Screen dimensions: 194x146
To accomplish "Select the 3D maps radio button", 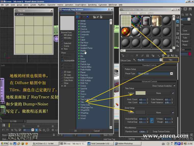I will point(62,75).
